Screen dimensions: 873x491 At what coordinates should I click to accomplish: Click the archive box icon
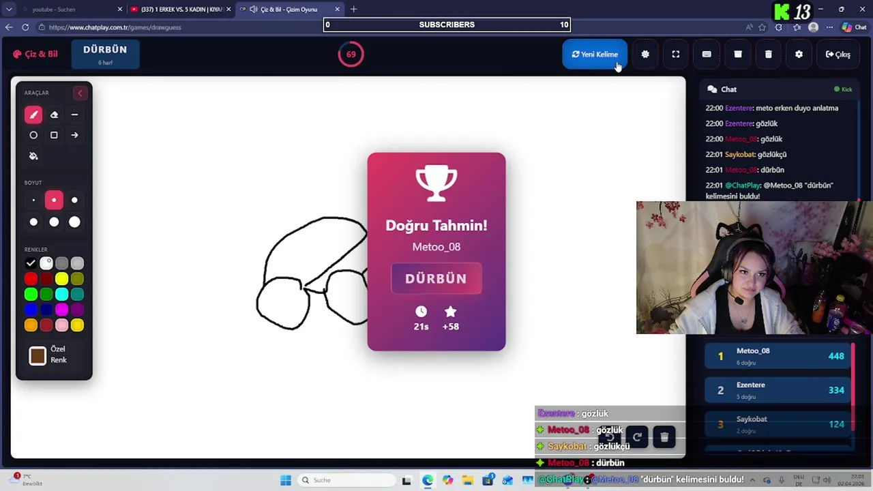[x=738, y=55]
